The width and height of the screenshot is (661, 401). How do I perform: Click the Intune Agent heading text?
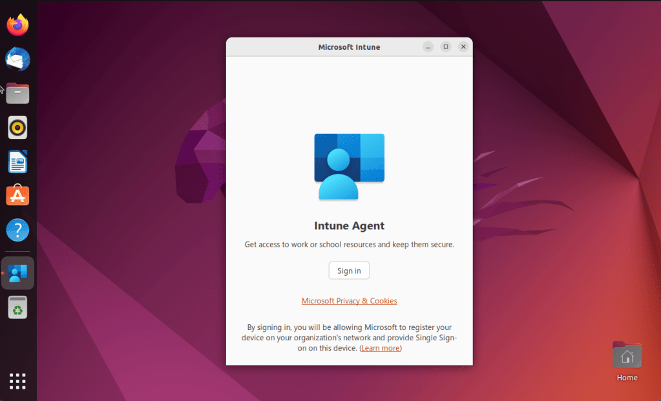coord(349,226)
